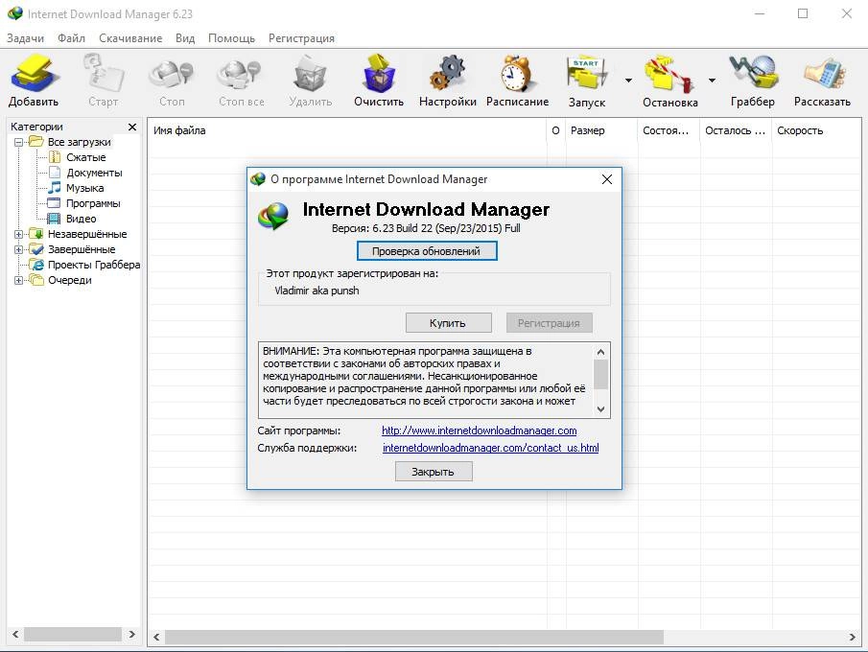Open the Вид menu

pos(185,38)
